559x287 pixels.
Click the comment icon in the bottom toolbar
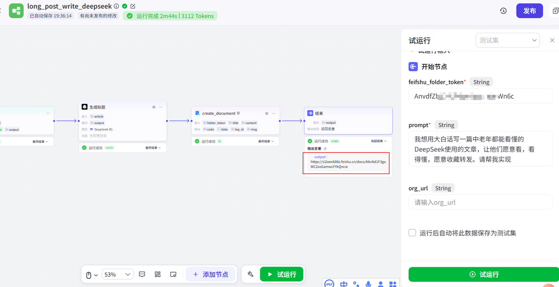tap(142, 274)
